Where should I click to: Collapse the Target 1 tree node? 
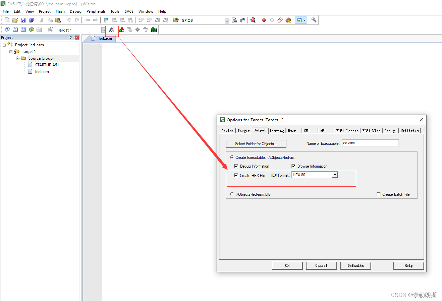pos(11,52)
